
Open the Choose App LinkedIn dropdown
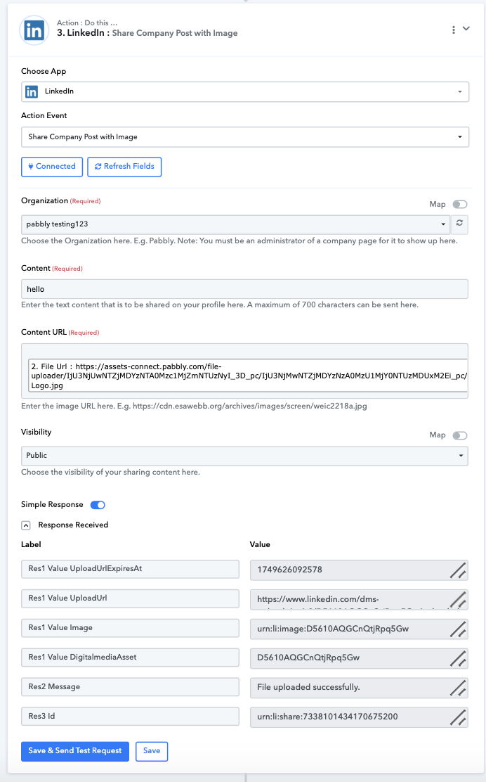click(245, 91)
